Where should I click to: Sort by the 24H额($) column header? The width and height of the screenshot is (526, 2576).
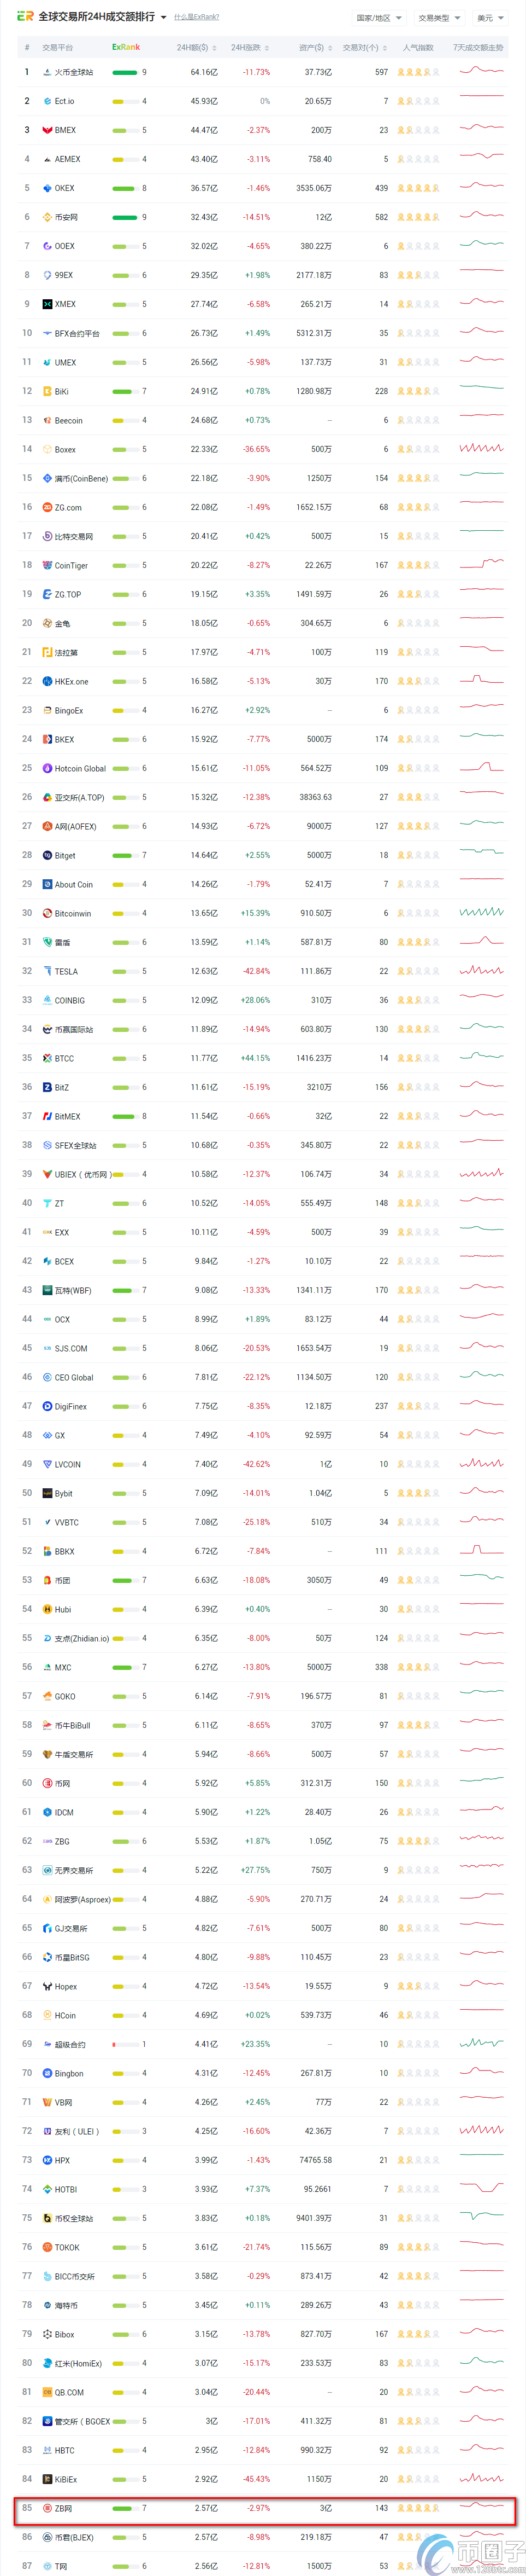[196, 48]
